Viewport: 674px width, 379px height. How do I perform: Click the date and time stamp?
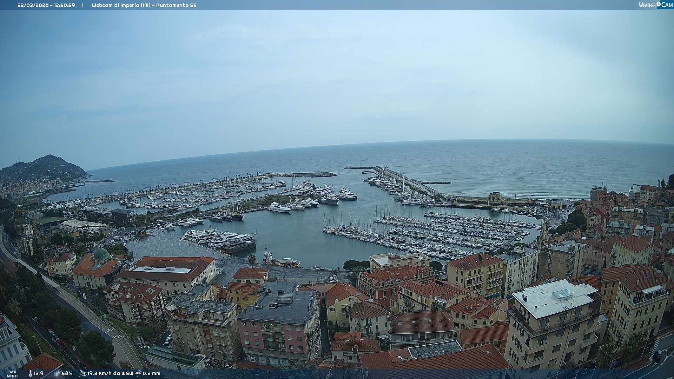point(46,5)
